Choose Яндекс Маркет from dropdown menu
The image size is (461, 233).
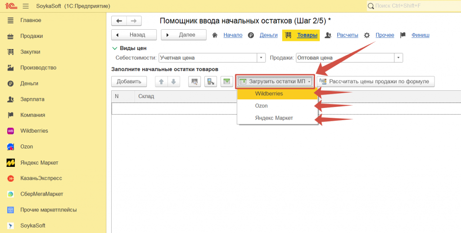click(274, 118)
